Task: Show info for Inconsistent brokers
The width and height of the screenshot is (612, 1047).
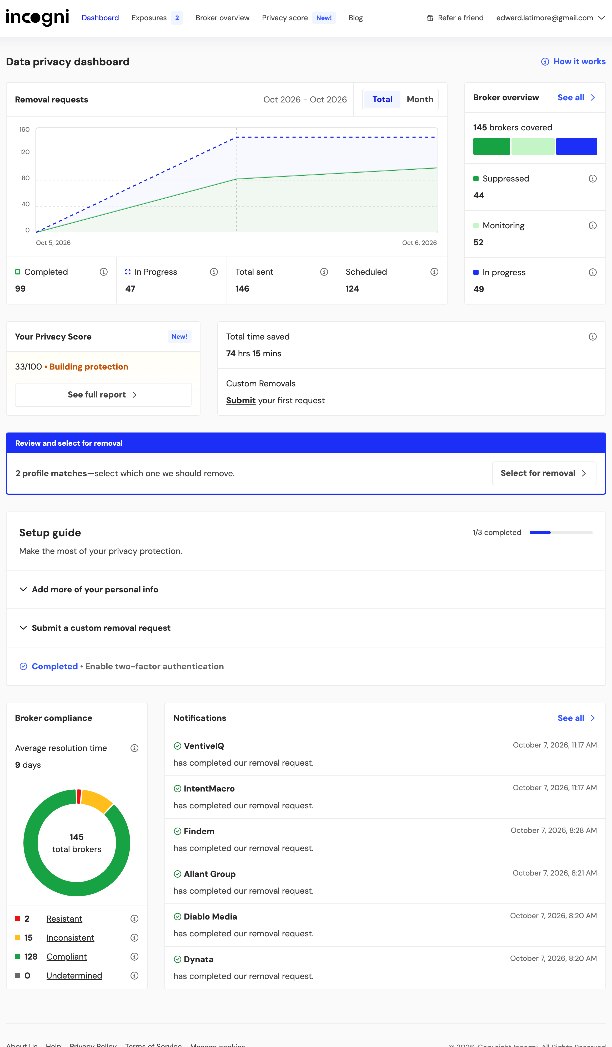Action: coord(134,938)
